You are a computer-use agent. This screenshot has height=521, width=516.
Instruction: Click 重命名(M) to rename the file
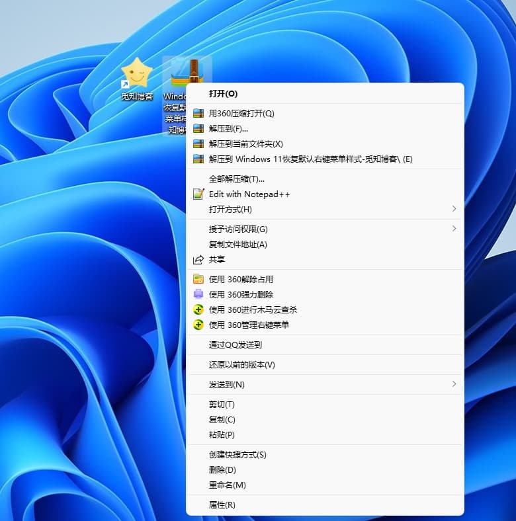pyautogui.click(x=227, y=485)
